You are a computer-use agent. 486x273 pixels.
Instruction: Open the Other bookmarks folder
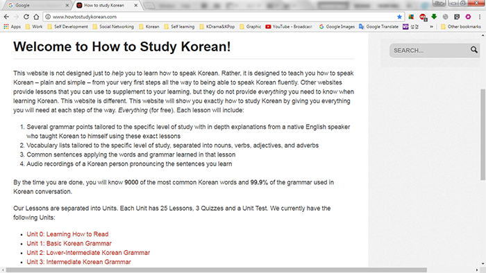tap(461, 26)
